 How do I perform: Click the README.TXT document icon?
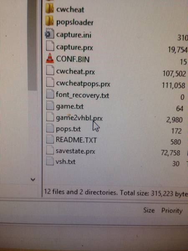coord(50,139)
